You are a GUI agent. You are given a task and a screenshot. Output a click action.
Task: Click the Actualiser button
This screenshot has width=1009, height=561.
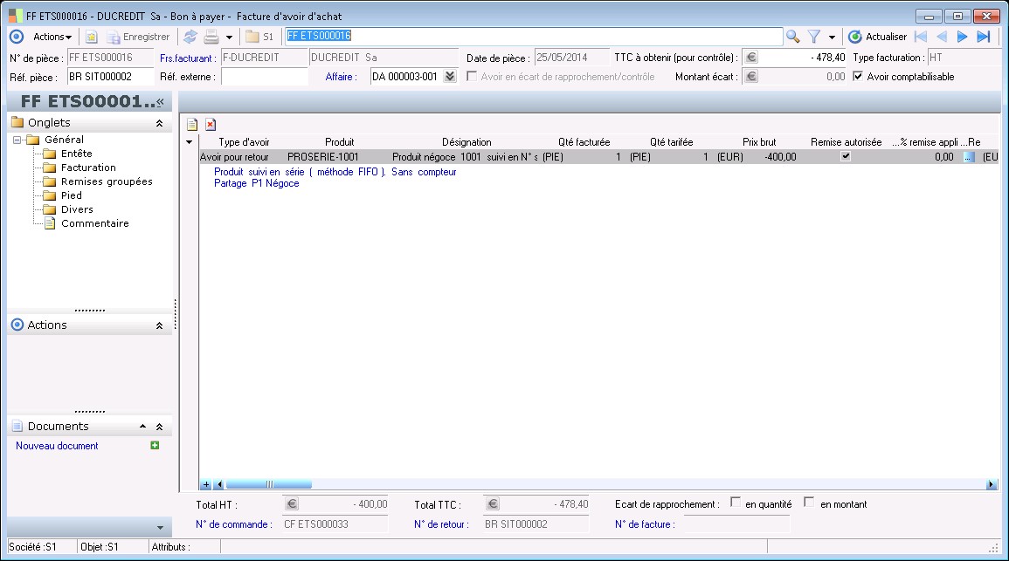pyautogui.click(x=877, y=37)
